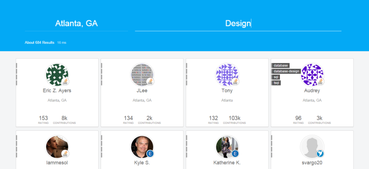Click the Stack Overflow badge on Iammesol's avatar
Image resolution: width=369 pixels, height=169 pixels.
[65, 154]
